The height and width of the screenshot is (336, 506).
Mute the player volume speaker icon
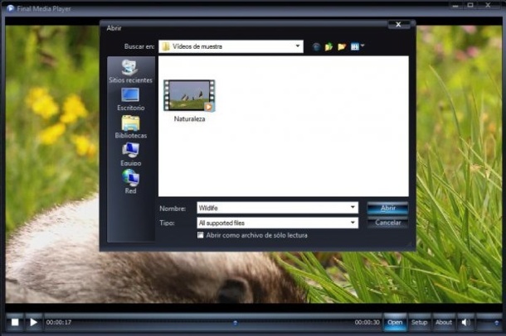pyautogui.click(x=465, y=322)
